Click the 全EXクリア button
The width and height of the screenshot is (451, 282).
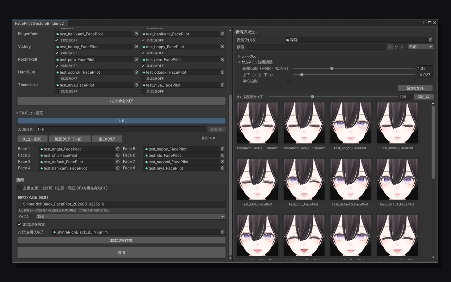click(107, 139)
